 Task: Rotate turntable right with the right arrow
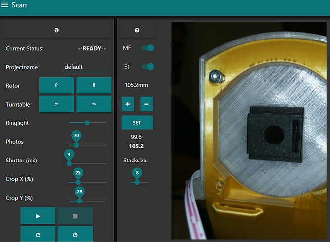coord(94,104)
